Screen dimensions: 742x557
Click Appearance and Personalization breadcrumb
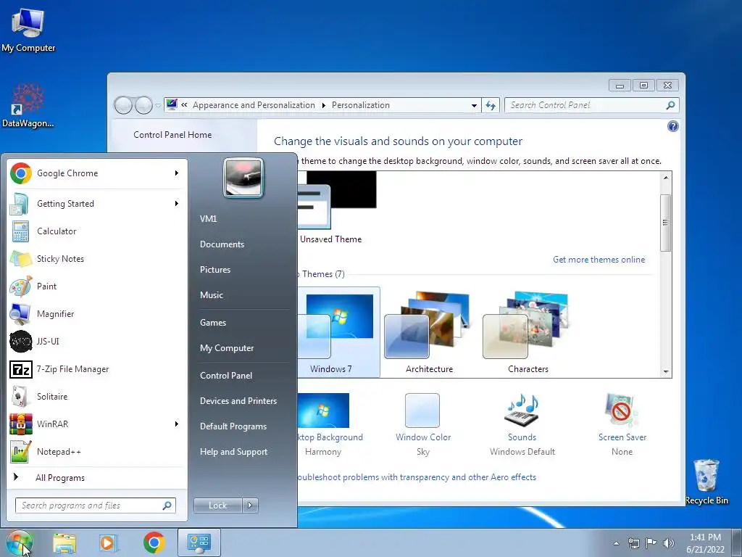[254, 105]
